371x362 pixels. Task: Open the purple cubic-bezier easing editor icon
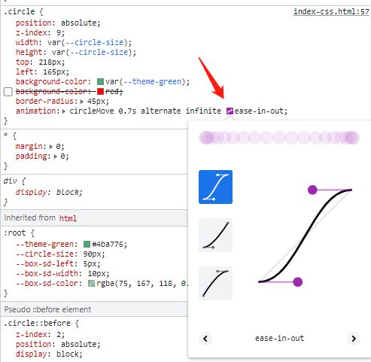click(x=230, y=111)
